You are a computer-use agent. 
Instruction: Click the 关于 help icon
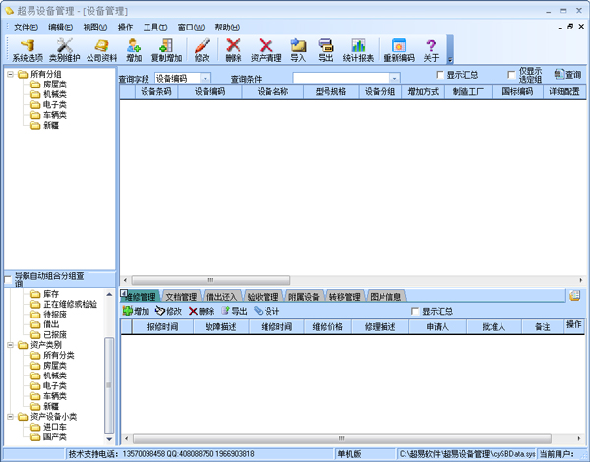pos(431,50)
